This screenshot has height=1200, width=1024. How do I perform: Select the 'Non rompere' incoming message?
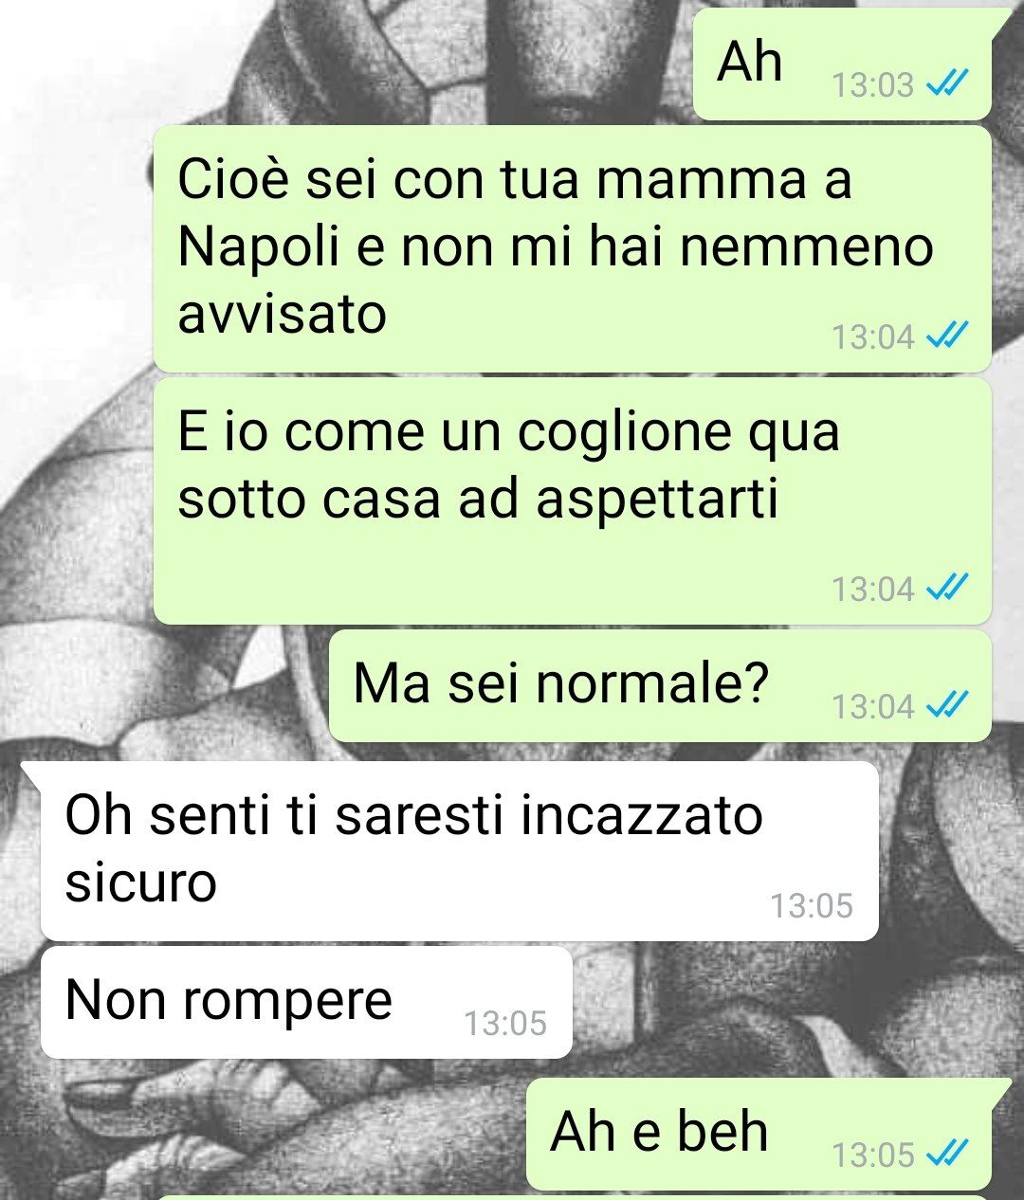[x=306, y=1002]
